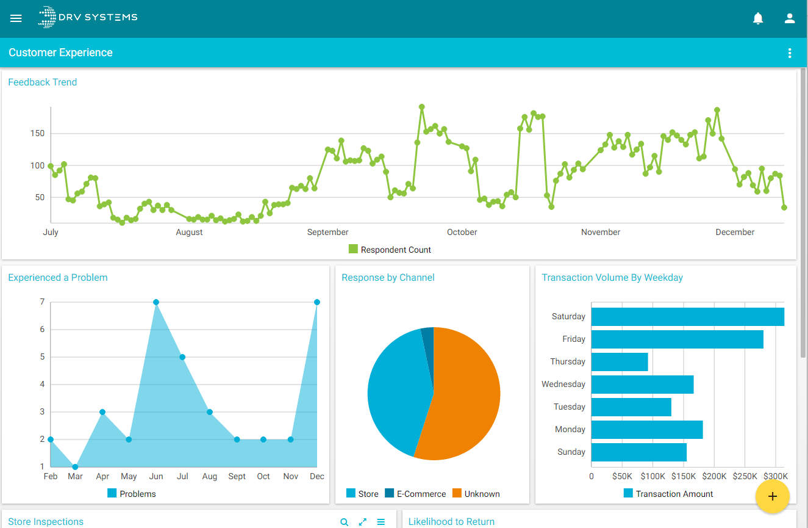808x528 pixels.
Task: Click the Apr data point at 3 problems
Action: point(102,412)
